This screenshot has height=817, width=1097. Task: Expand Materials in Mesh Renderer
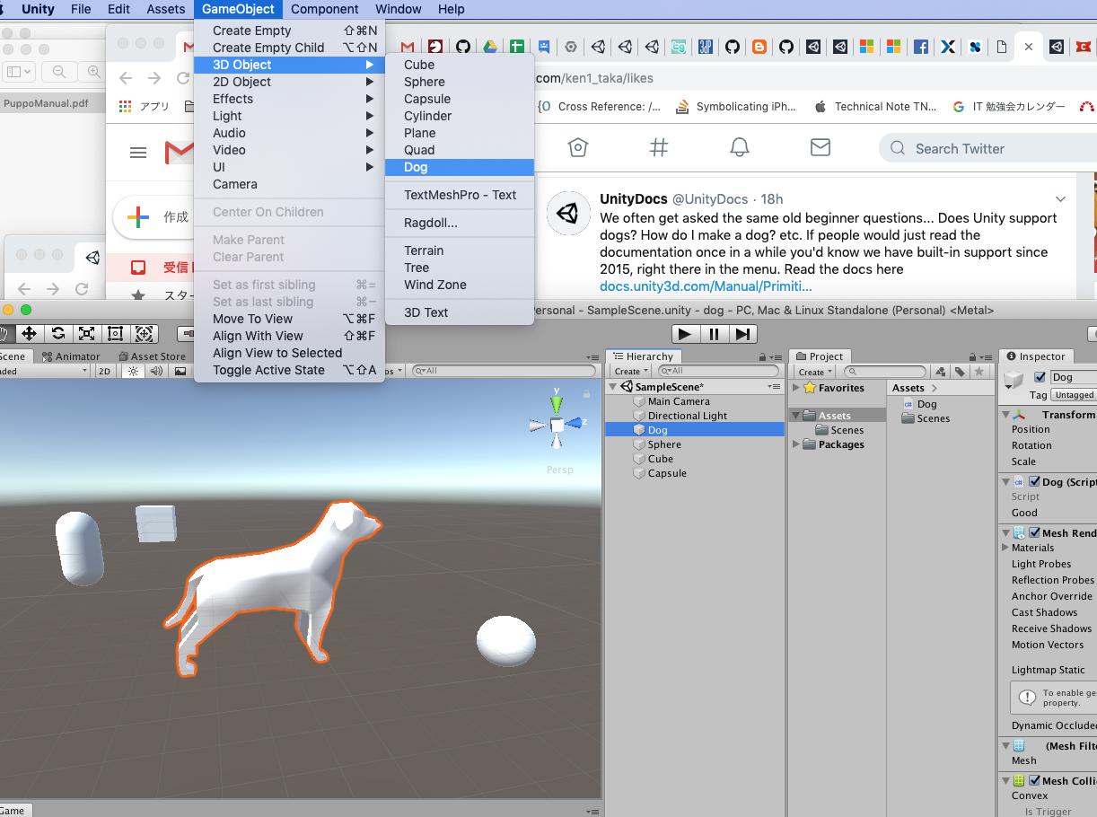click(x=1005, y=548)
